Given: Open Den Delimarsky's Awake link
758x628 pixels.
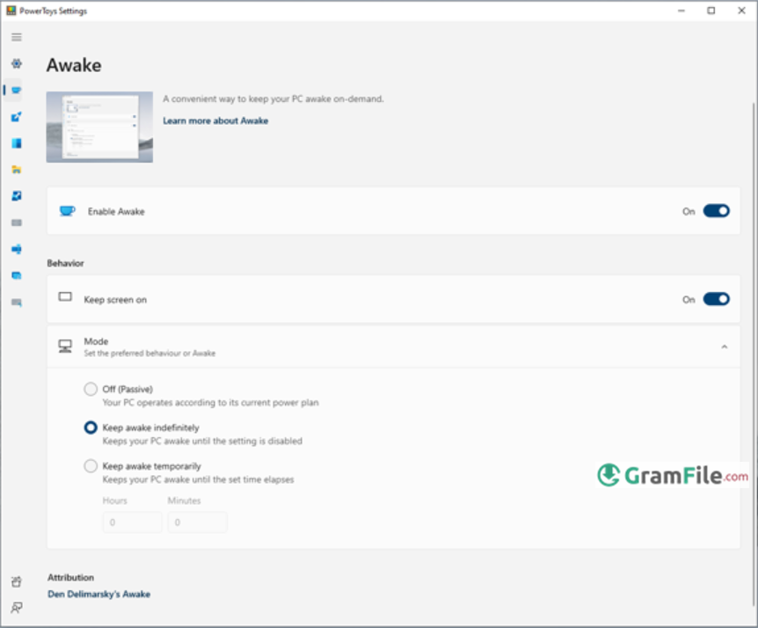Looking at the screenshot, I should pos(98,595).
